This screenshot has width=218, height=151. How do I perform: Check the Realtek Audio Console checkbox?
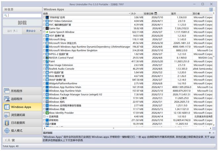point(44,69)
